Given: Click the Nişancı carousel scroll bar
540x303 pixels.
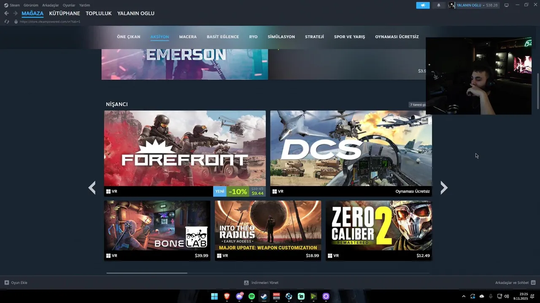Looking at the screenshot, I should [147, 273].
